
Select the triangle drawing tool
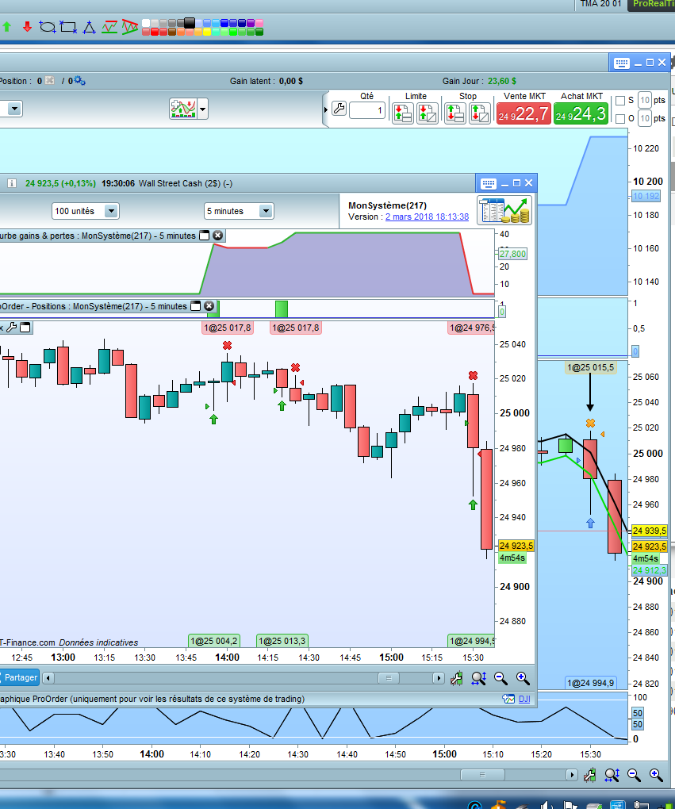coord(90,27)
